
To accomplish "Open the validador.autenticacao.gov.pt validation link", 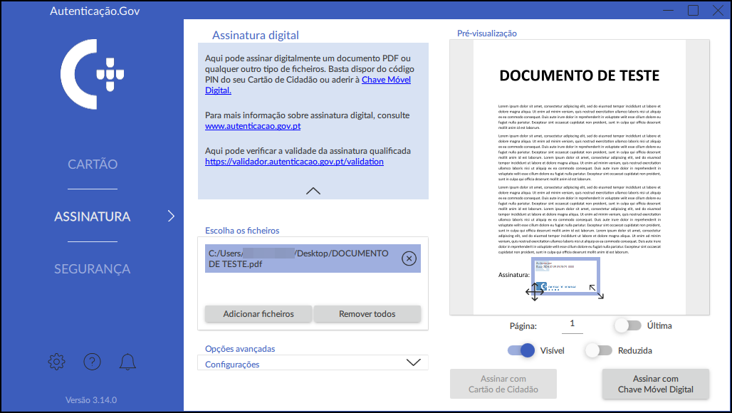I will 294,162.
